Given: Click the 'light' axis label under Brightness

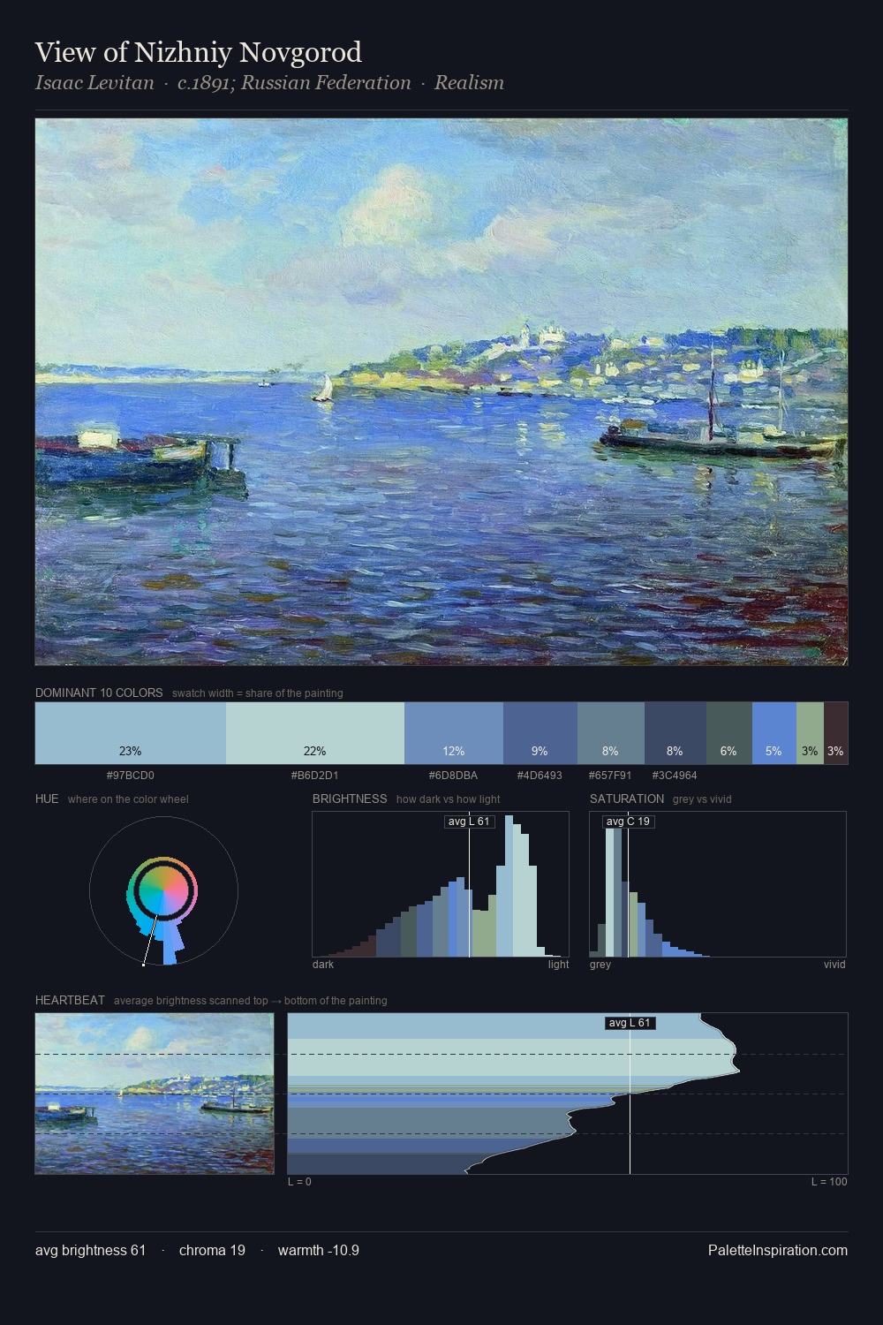Looking at the screenshot, I should 559,965.
